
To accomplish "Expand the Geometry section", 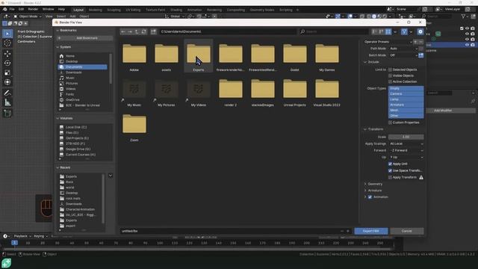I will 365,184.
